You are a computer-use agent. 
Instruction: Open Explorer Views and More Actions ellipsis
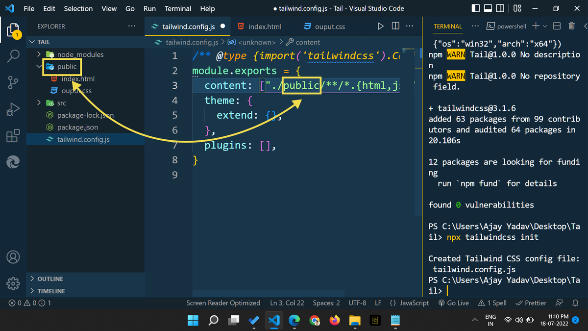(132, 26)
